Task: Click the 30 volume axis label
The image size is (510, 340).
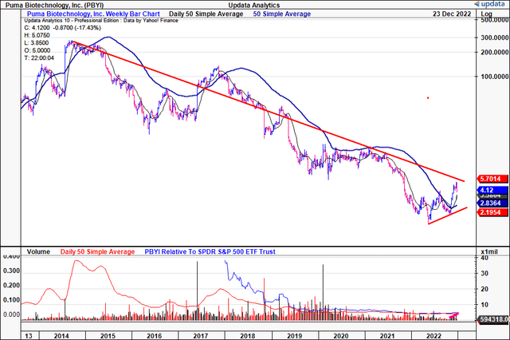Action: [x=484, y=273]
